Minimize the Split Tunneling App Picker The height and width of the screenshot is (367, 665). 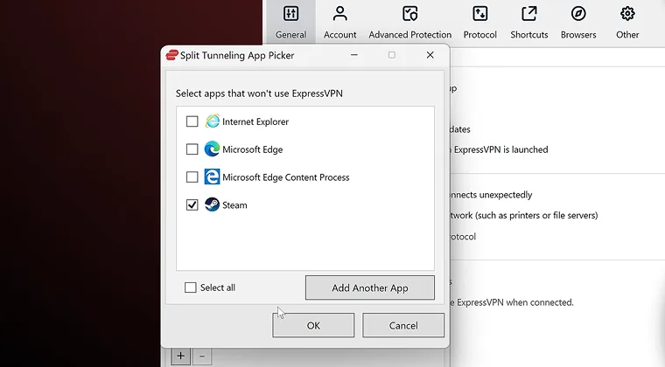[354, 55]
